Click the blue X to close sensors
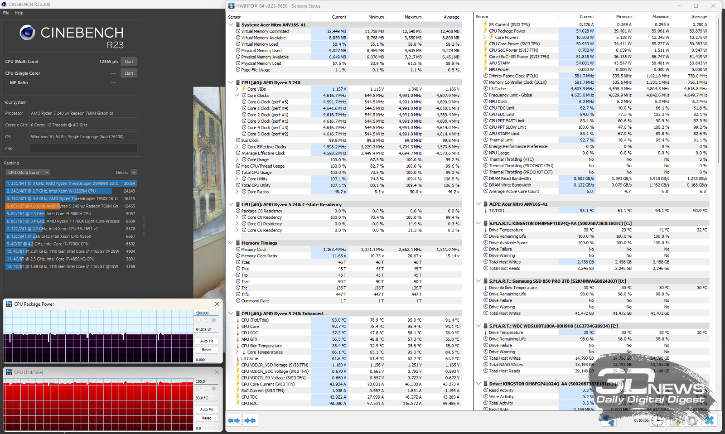The height and width of the screenshot is (434, 725). (x=709, y=420)
